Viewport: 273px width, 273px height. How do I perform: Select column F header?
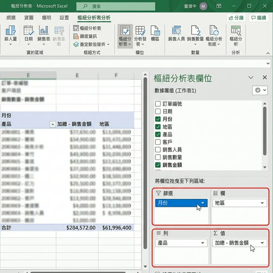116,75
